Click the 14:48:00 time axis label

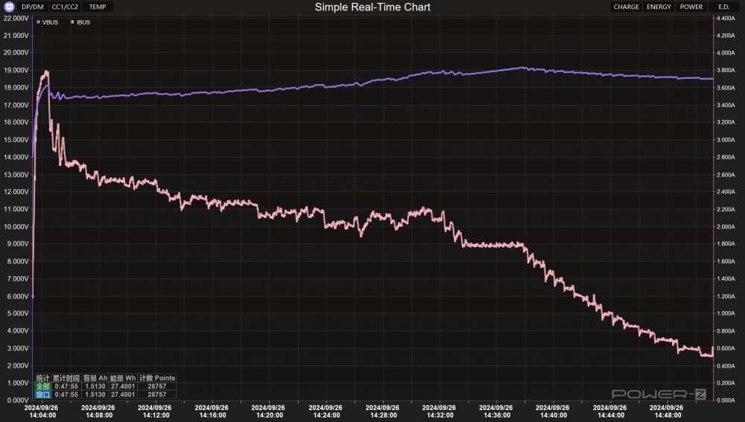[x=667, y=415]
